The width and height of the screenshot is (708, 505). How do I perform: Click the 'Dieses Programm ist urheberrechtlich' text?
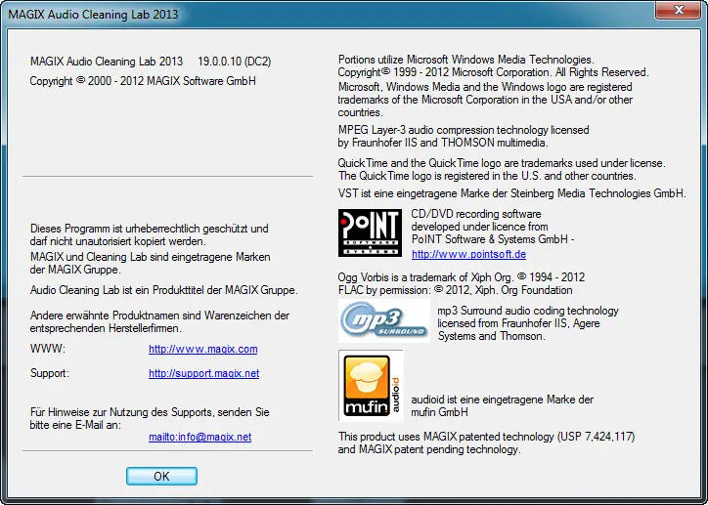tap(150, 234)
